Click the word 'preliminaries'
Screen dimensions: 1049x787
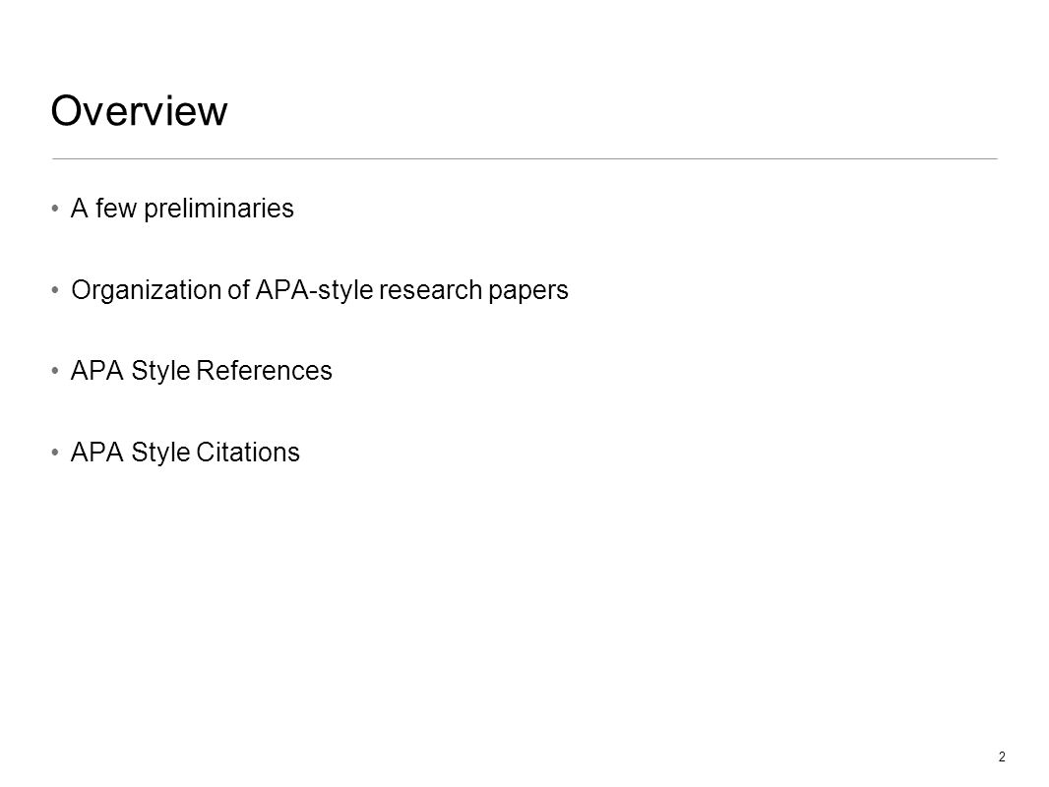(218, 209)
